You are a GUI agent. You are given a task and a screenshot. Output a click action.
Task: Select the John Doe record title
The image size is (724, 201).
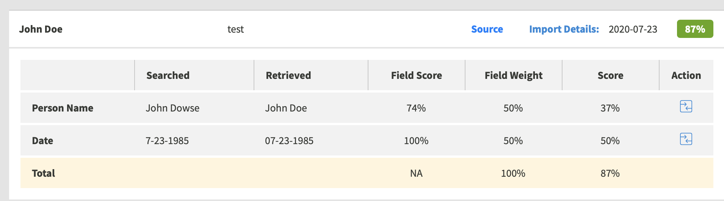[x=41, y=29]
